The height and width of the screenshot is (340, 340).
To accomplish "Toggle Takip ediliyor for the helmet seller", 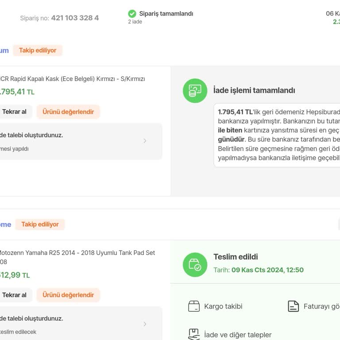I will (38, 50).
